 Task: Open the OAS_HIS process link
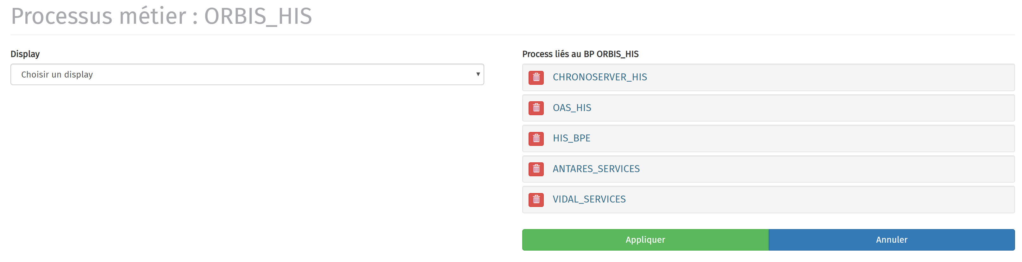click(x=572, y=108)
